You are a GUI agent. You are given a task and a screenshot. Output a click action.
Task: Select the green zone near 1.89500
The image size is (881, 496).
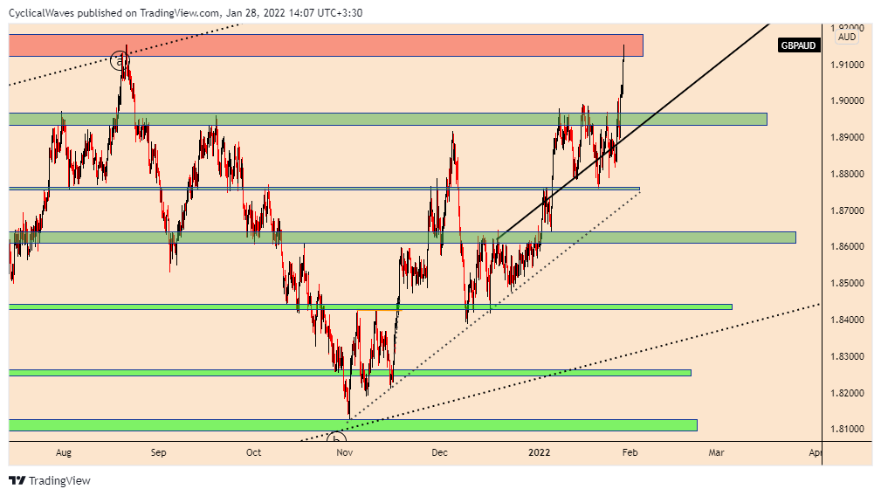(388, 119)
